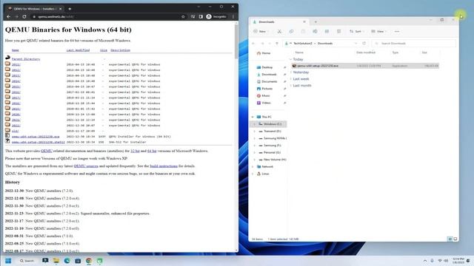Screen dimensions: 474x266
Task: Click the build instructions link
Action: click(x=164, y=166)
